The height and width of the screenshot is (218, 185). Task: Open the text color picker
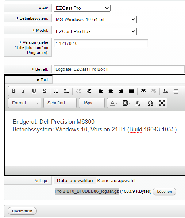(x=114, y=103)
